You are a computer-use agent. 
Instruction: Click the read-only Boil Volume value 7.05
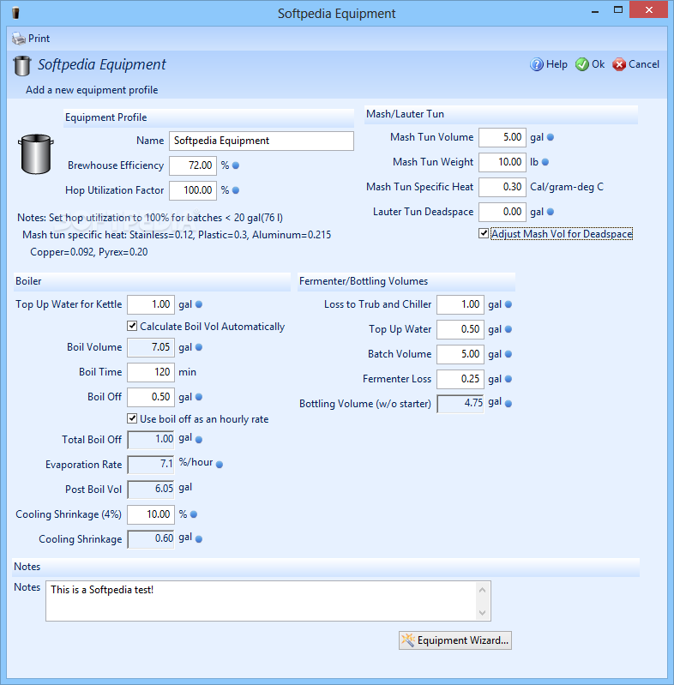pyautogui.click(x=151, y=347)
